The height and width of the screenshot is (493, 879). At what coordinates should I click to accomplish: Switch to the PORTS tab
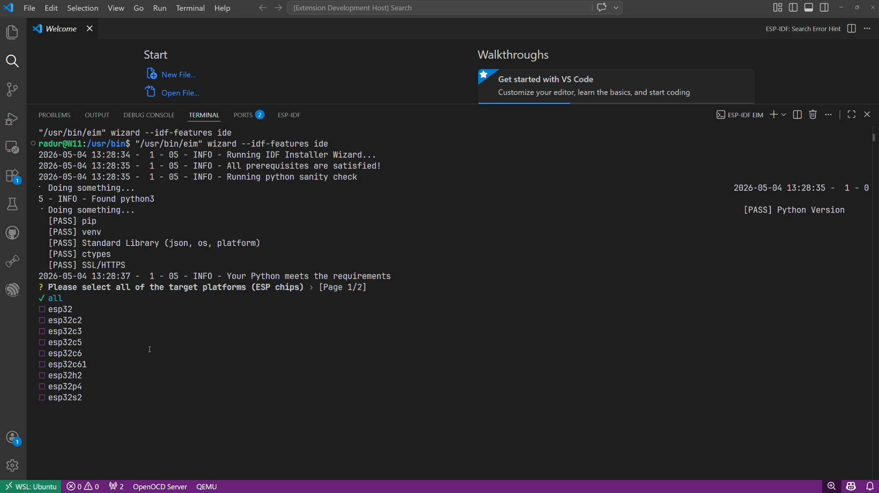pos(249,115)
